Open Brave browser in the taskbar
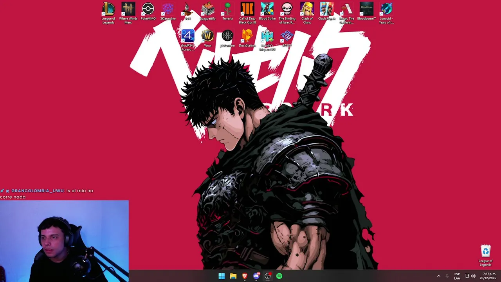This screenshot has width=501, height=282. [x=245, y=276]
